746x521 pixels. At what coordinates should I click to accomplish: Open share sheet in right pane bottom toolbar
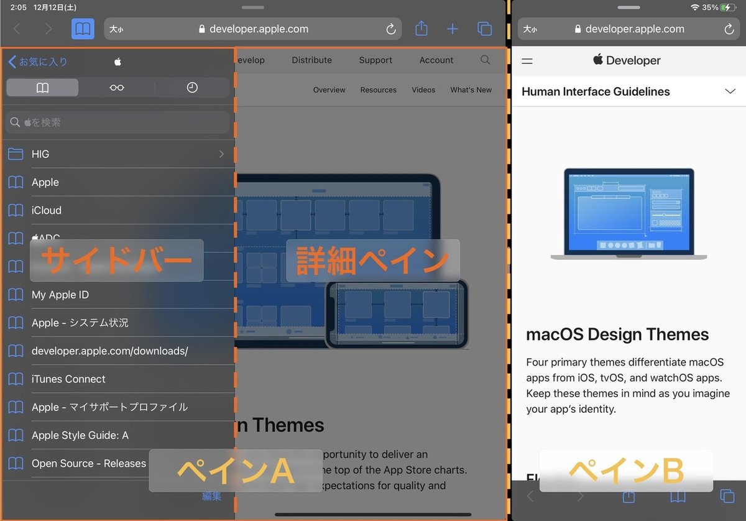pyautogui.click(x=629, y=496)
